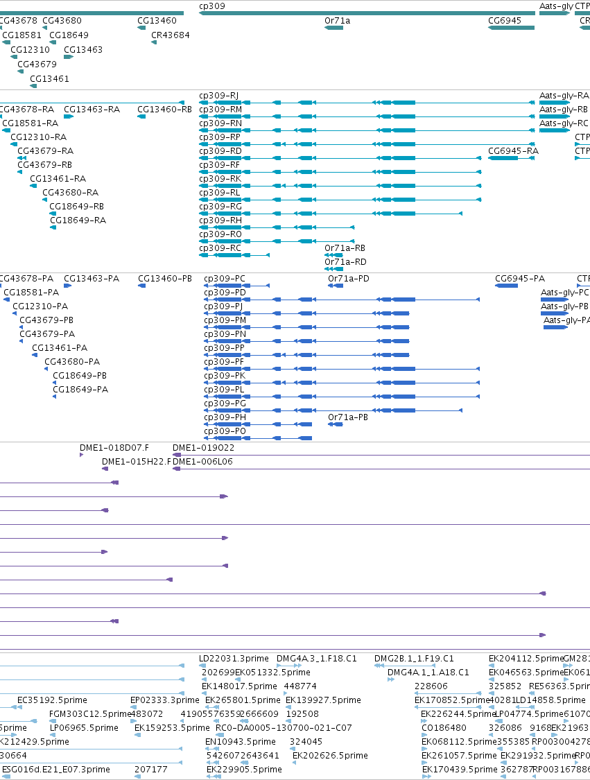Click the cp309-PK protein label
The height and width of the screenshot is (780, 590).
tap(225, 376)
